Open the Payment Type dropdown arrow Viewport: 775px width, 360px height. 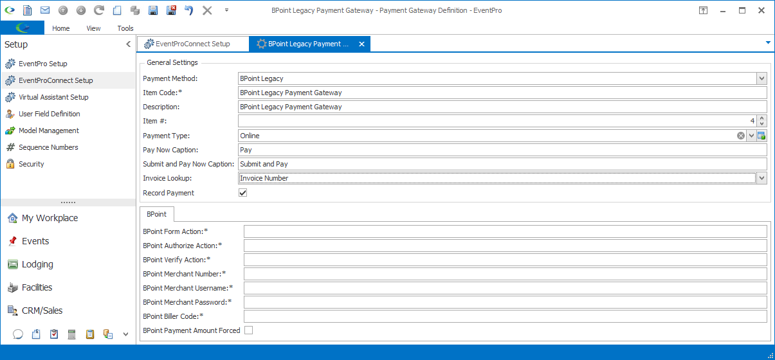751,136
